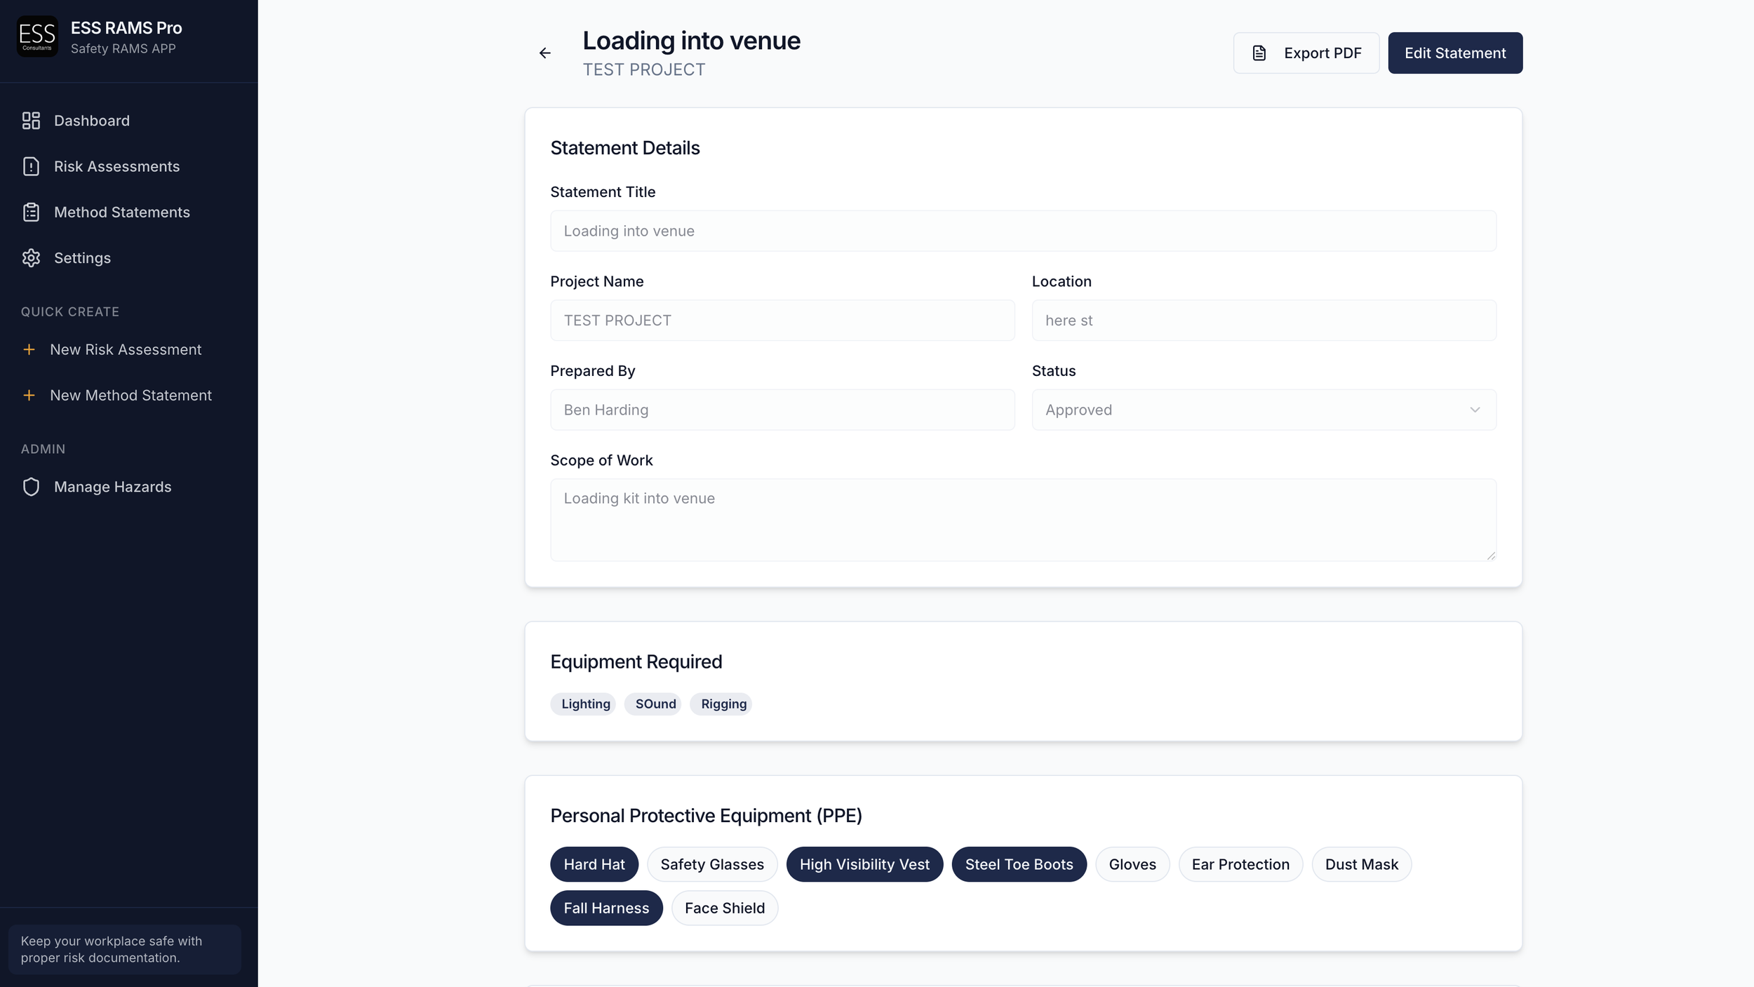Click the ESS Consultants logo
Screen dimensions: 1754x987
click(x=37, y=36)
